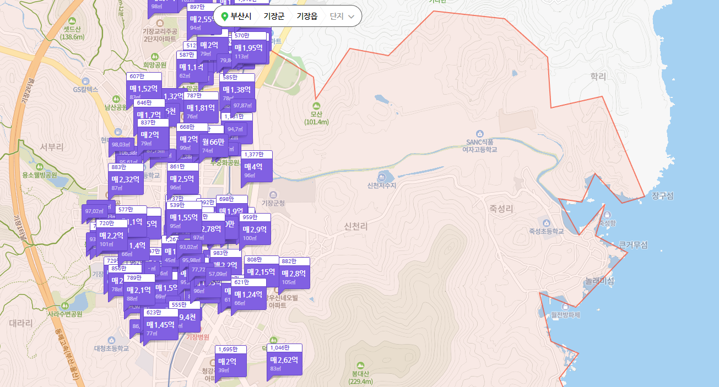Click the 죽성초등학교 school icon
Image resolution: width=719 pixels, height=387 pixels.
click(x=546, y=223)
